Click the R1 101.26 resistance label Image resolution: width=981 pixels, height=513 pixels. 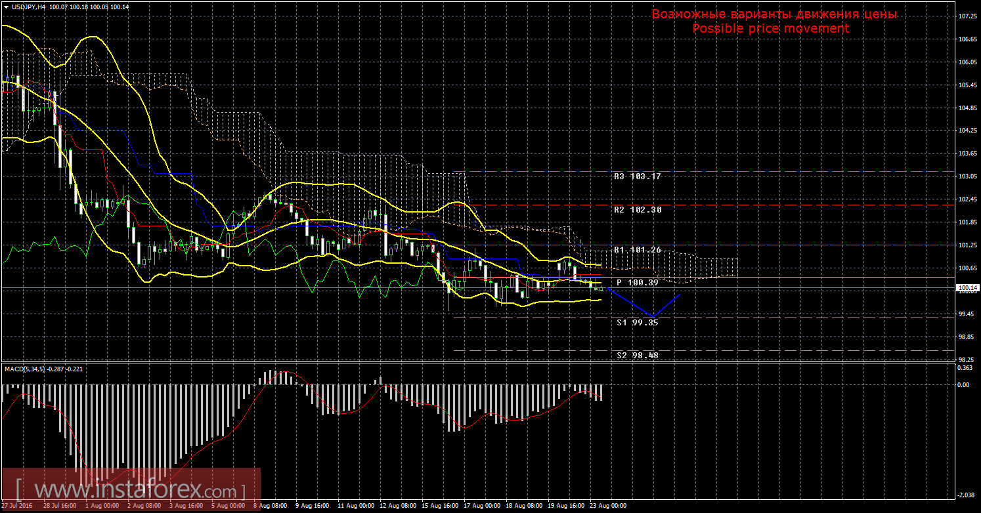(x=637, y=250)
